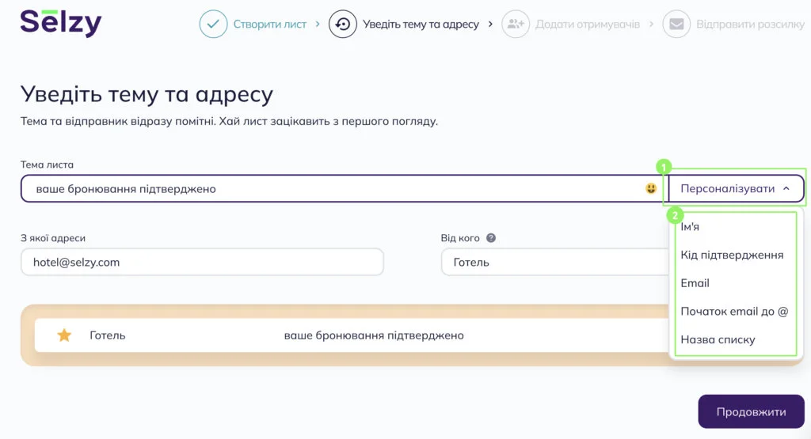The height and width of the screenshot is (439, 811).
Task: Click the hotel@selzy.com sender address field
Action: [x=202, y=262]
